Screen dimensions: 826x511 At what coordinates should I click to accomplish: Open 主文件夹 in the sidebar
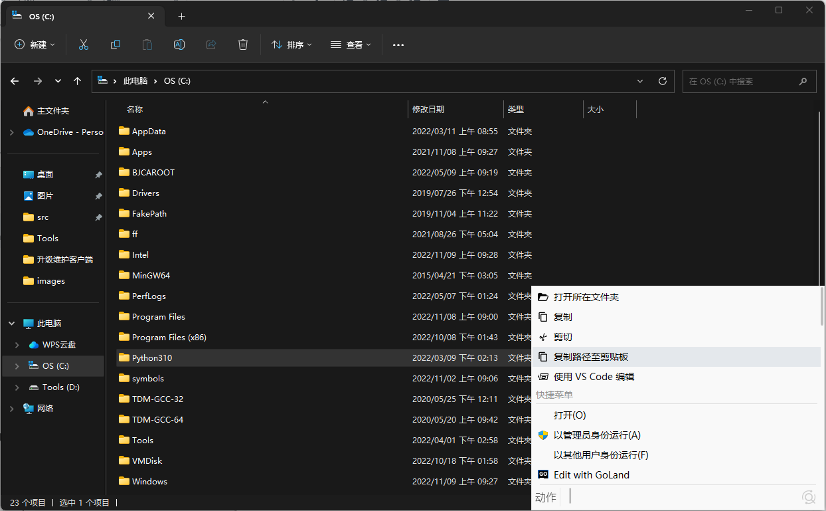coord(53,111)
